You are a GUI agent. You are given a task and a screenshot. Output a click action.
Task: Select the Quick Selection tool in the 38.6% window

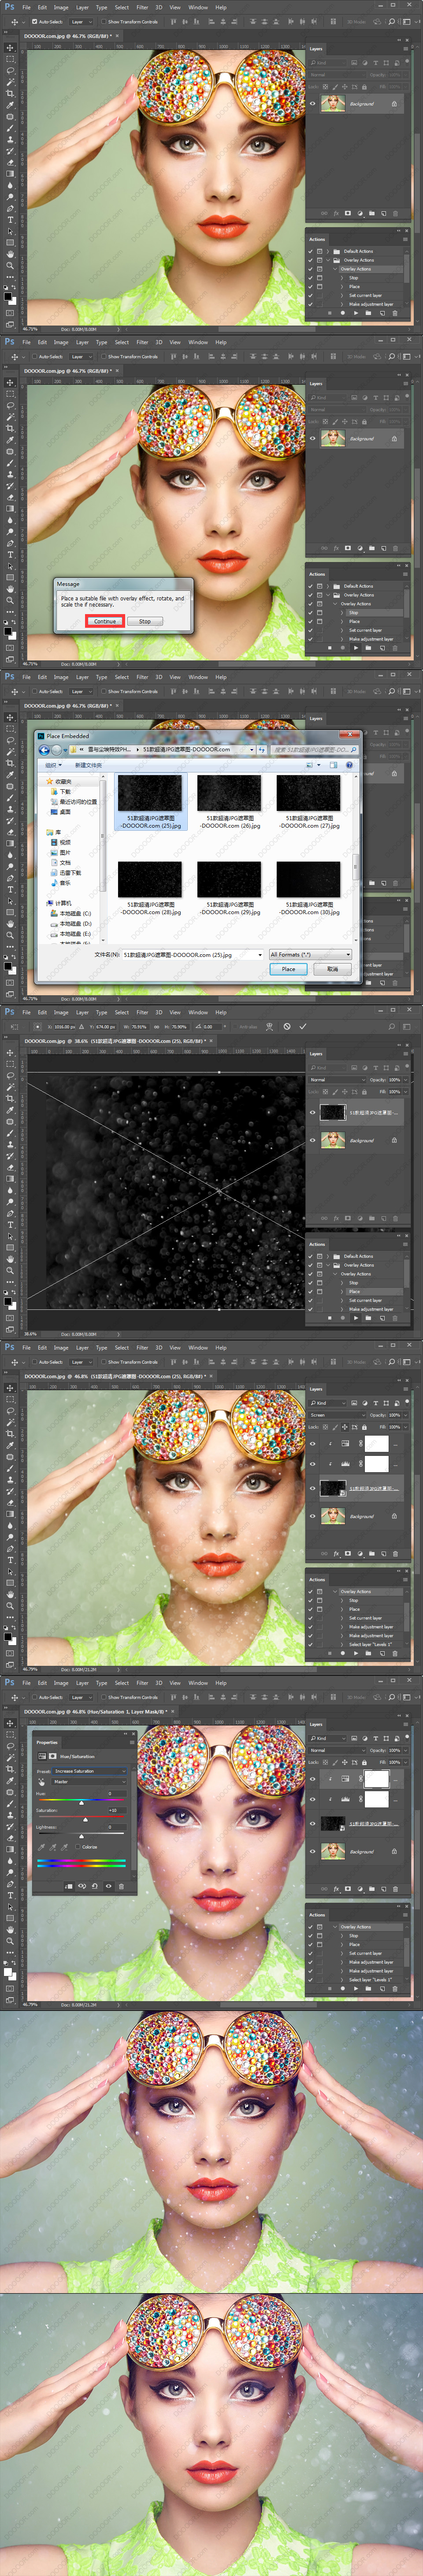click(x=10, y=1087)
